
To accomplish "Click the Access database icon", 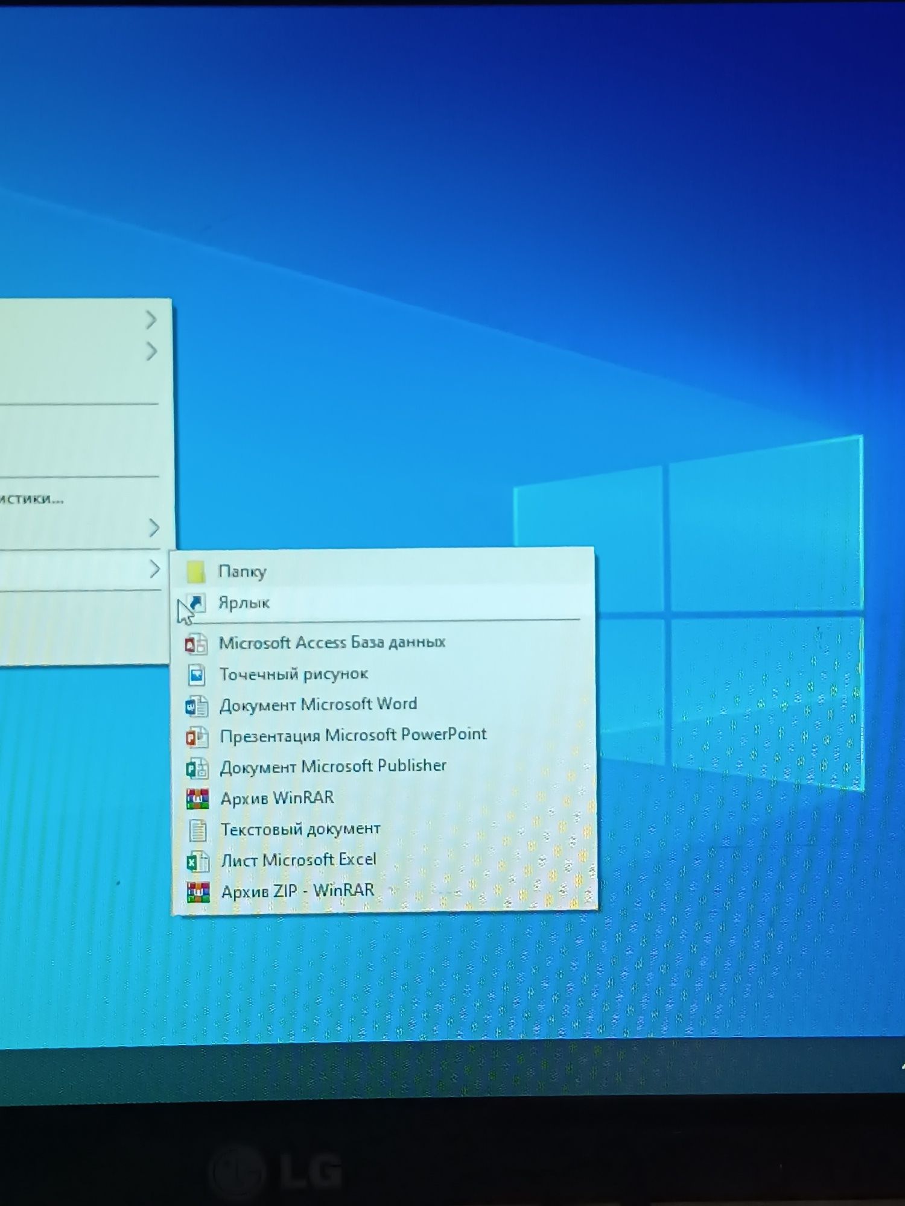I will [196, 643].
